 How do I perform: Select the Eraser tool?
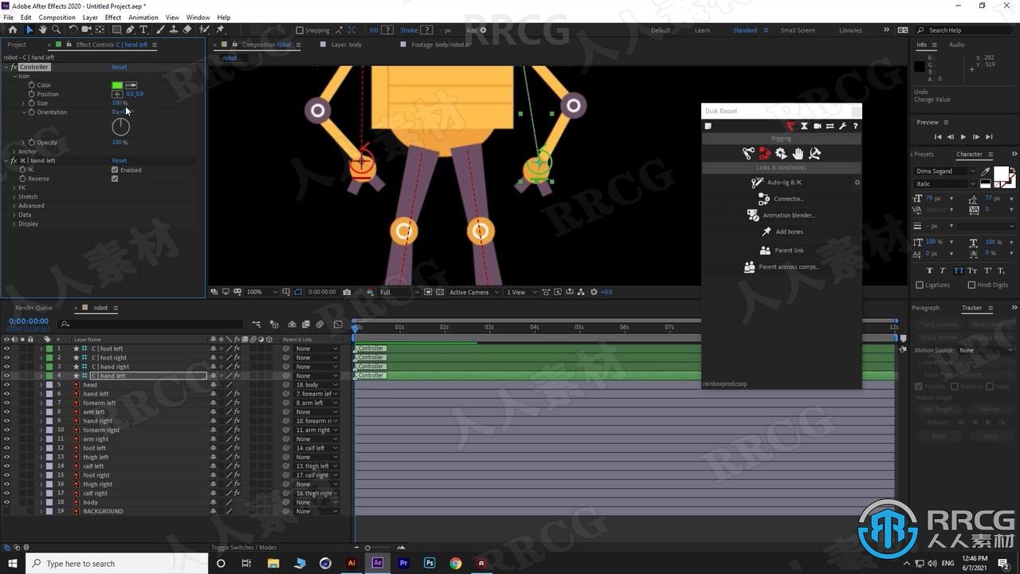click(x=187, y=29)
